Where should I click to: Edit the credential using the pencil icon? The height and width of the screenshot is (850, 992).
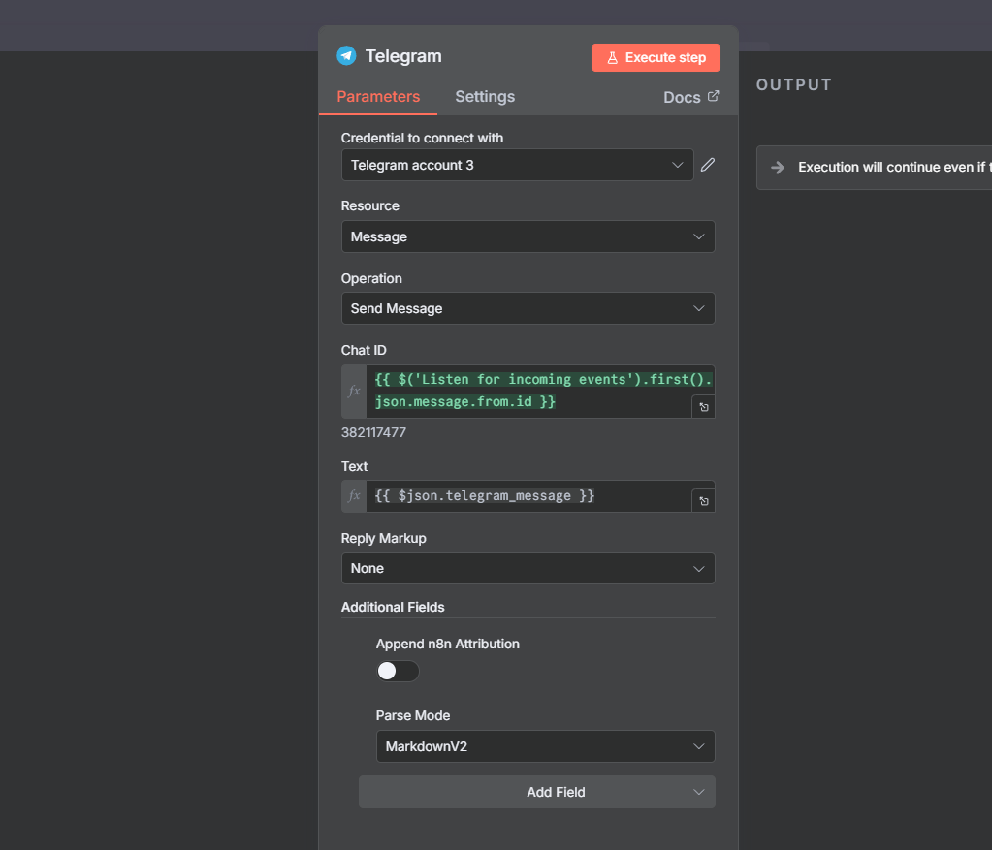click(707, 164)
